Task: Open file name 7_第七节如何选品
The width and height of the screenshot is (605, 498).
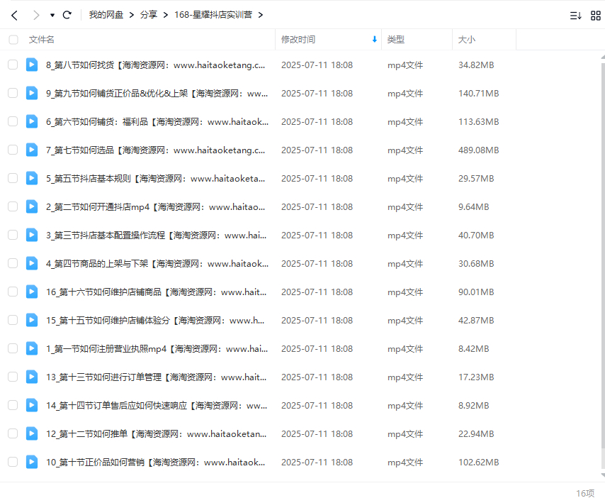Action: 155,150
